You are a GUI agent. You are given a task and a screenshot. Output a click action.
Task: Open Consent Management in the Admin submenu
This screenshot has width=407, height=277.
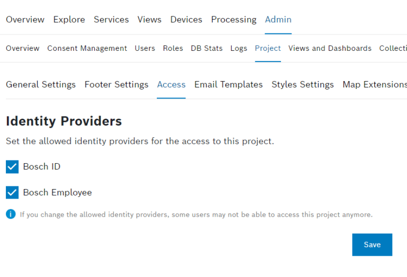[x=87, y=48]
